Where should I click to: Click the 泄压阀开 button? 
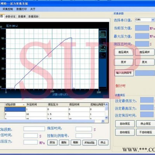click(145, 52)
